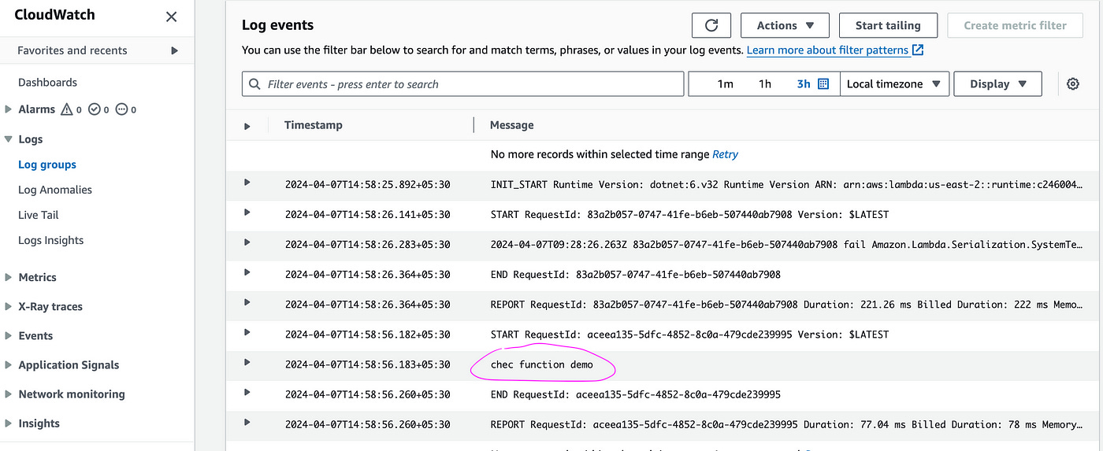This screenshot has height=451, width=1103.
Task: Retry loading older records
Action: 725,154
